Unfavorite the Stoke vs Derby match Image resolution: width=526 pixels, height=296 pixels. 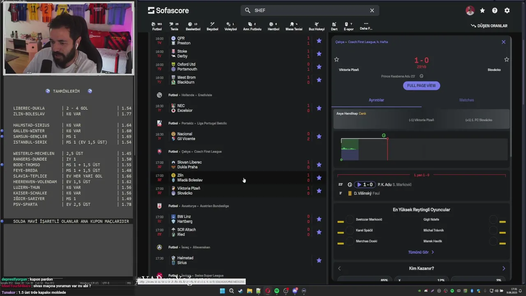319,54
